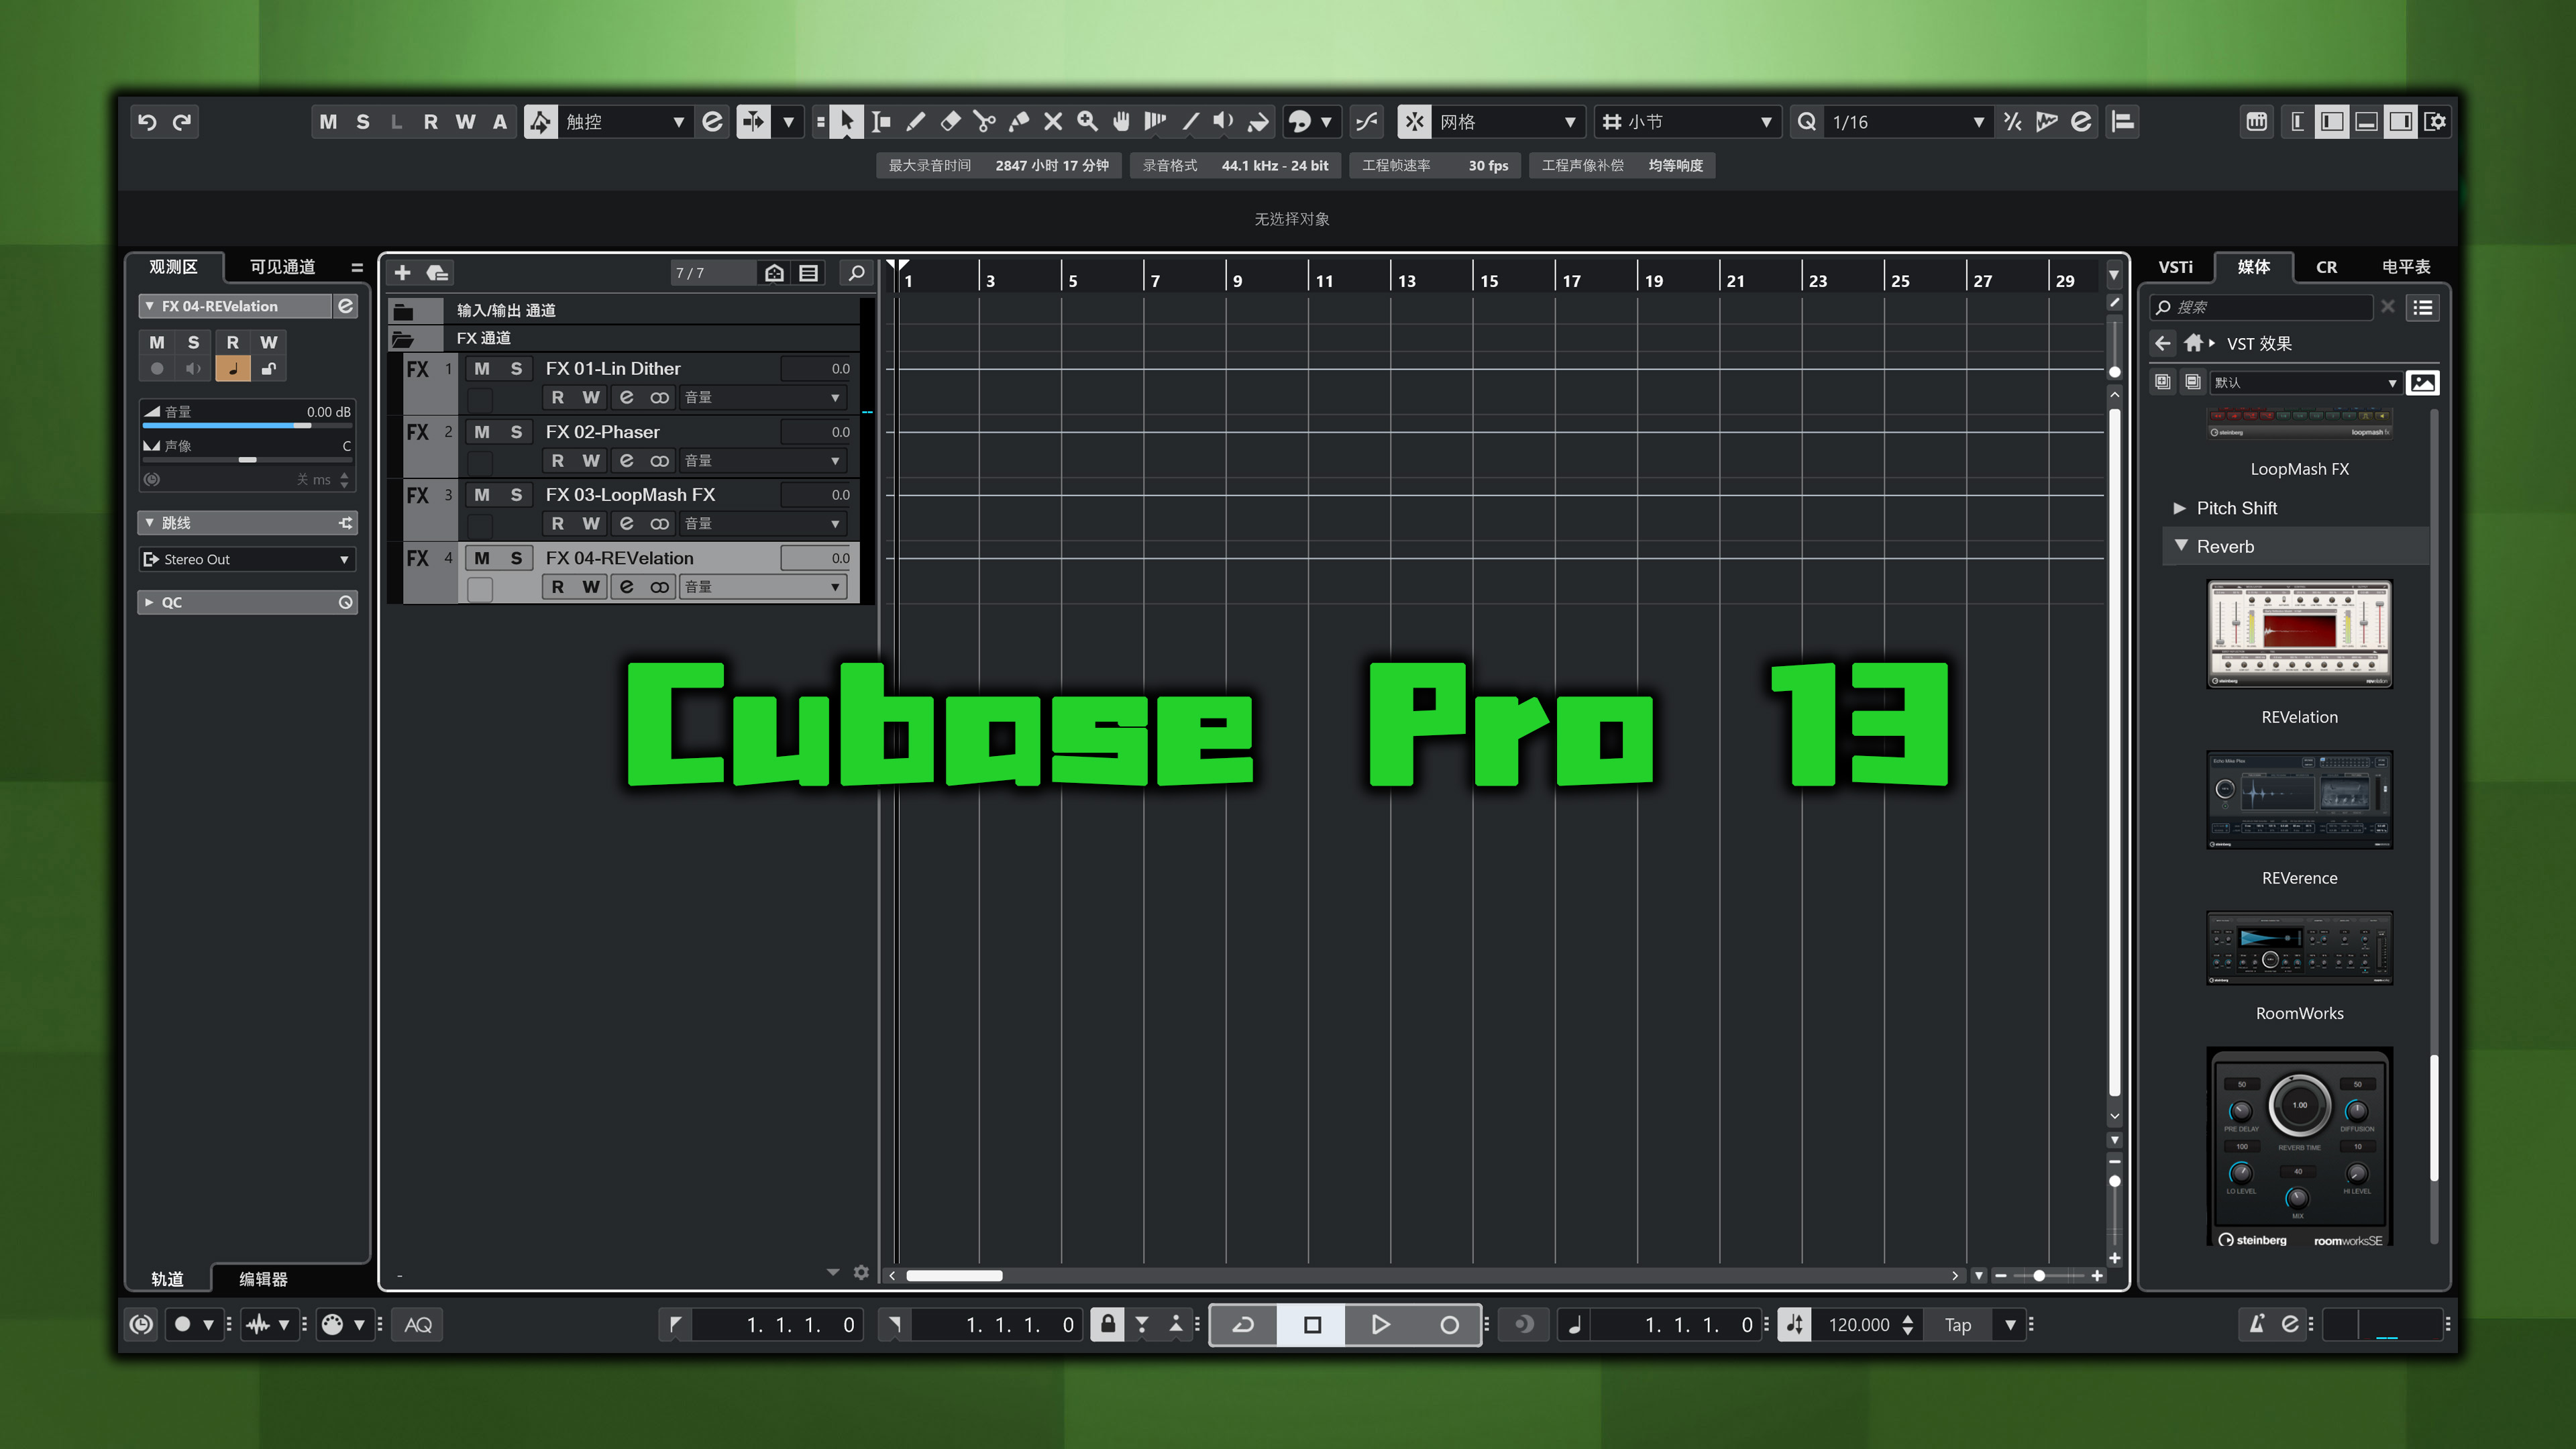Open Track Presets cloud icon
The height and width of the screenshot is (1449, 2576).
coord(438,272)
